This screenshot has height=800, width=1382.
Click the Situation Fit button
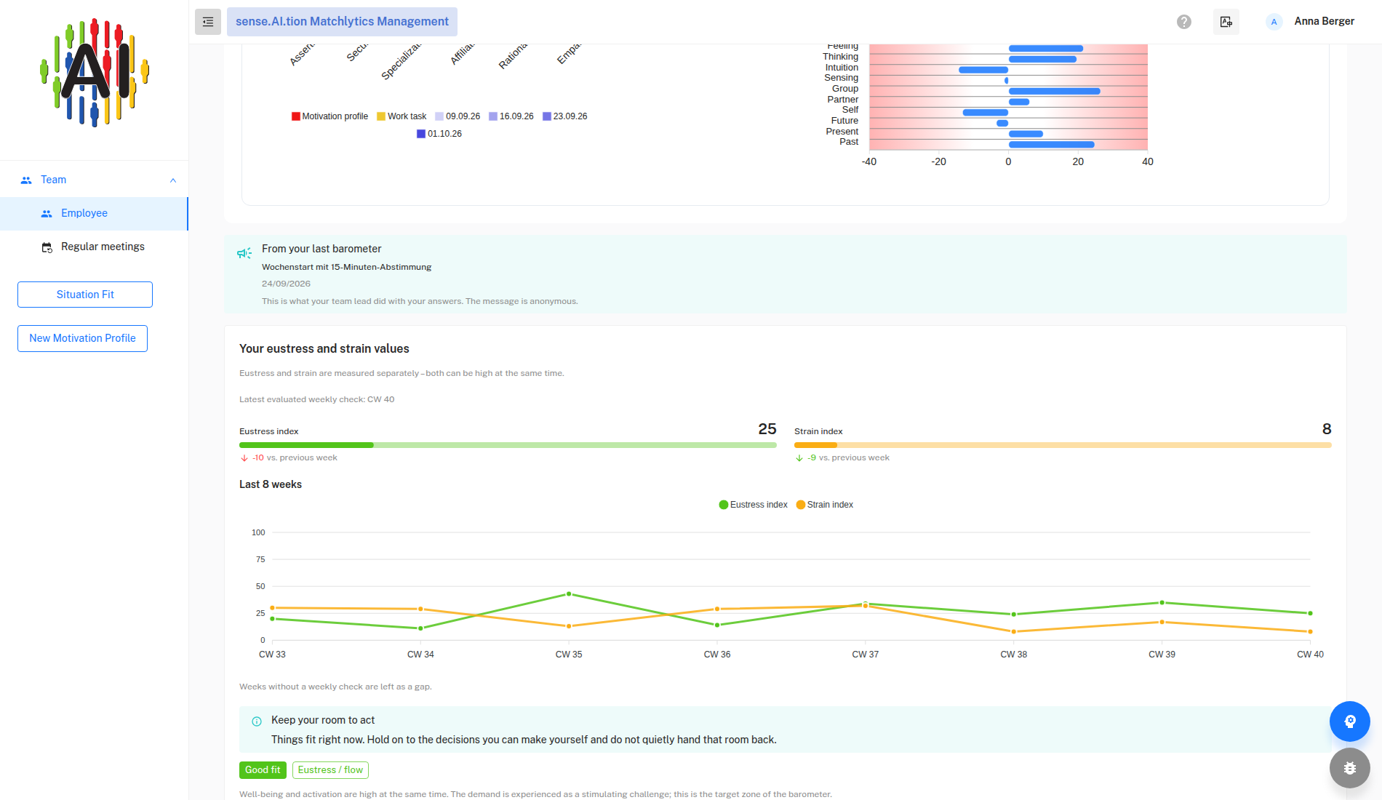pyautogui.click(x=85, y=295)
